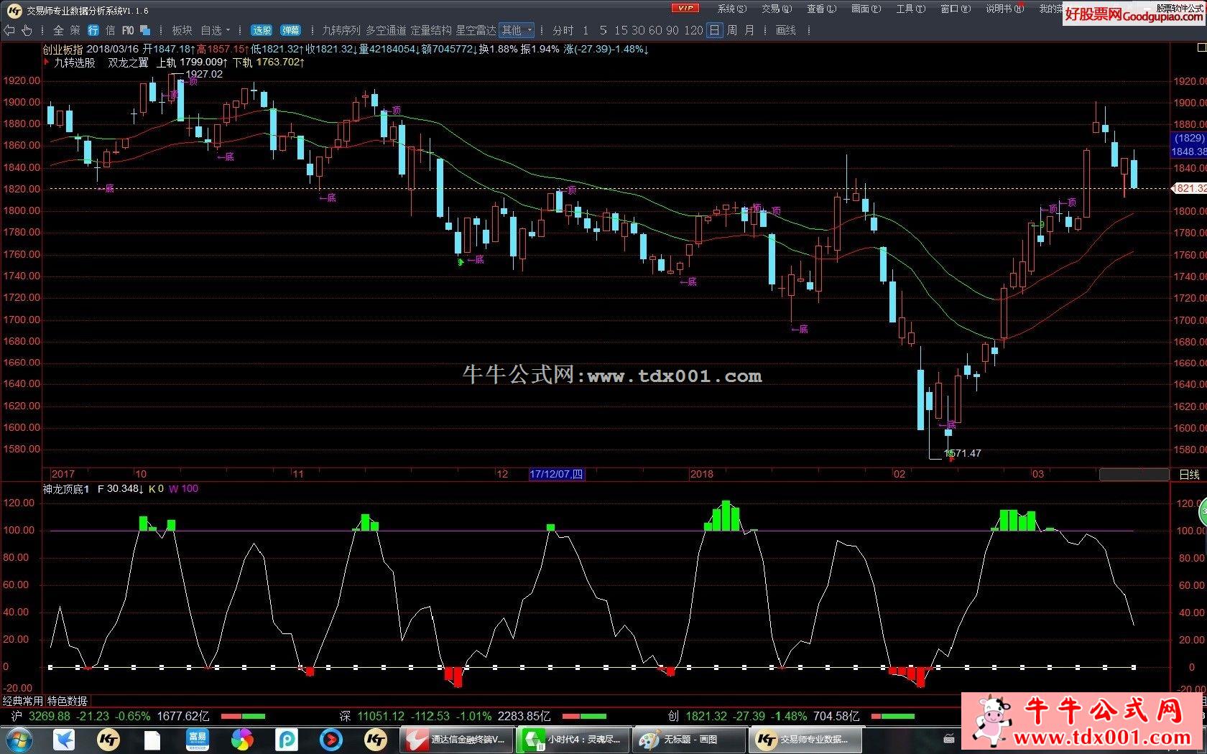Open the 工具(T) menu
The width and height of the screenshot is (1207, 754).
910,9
